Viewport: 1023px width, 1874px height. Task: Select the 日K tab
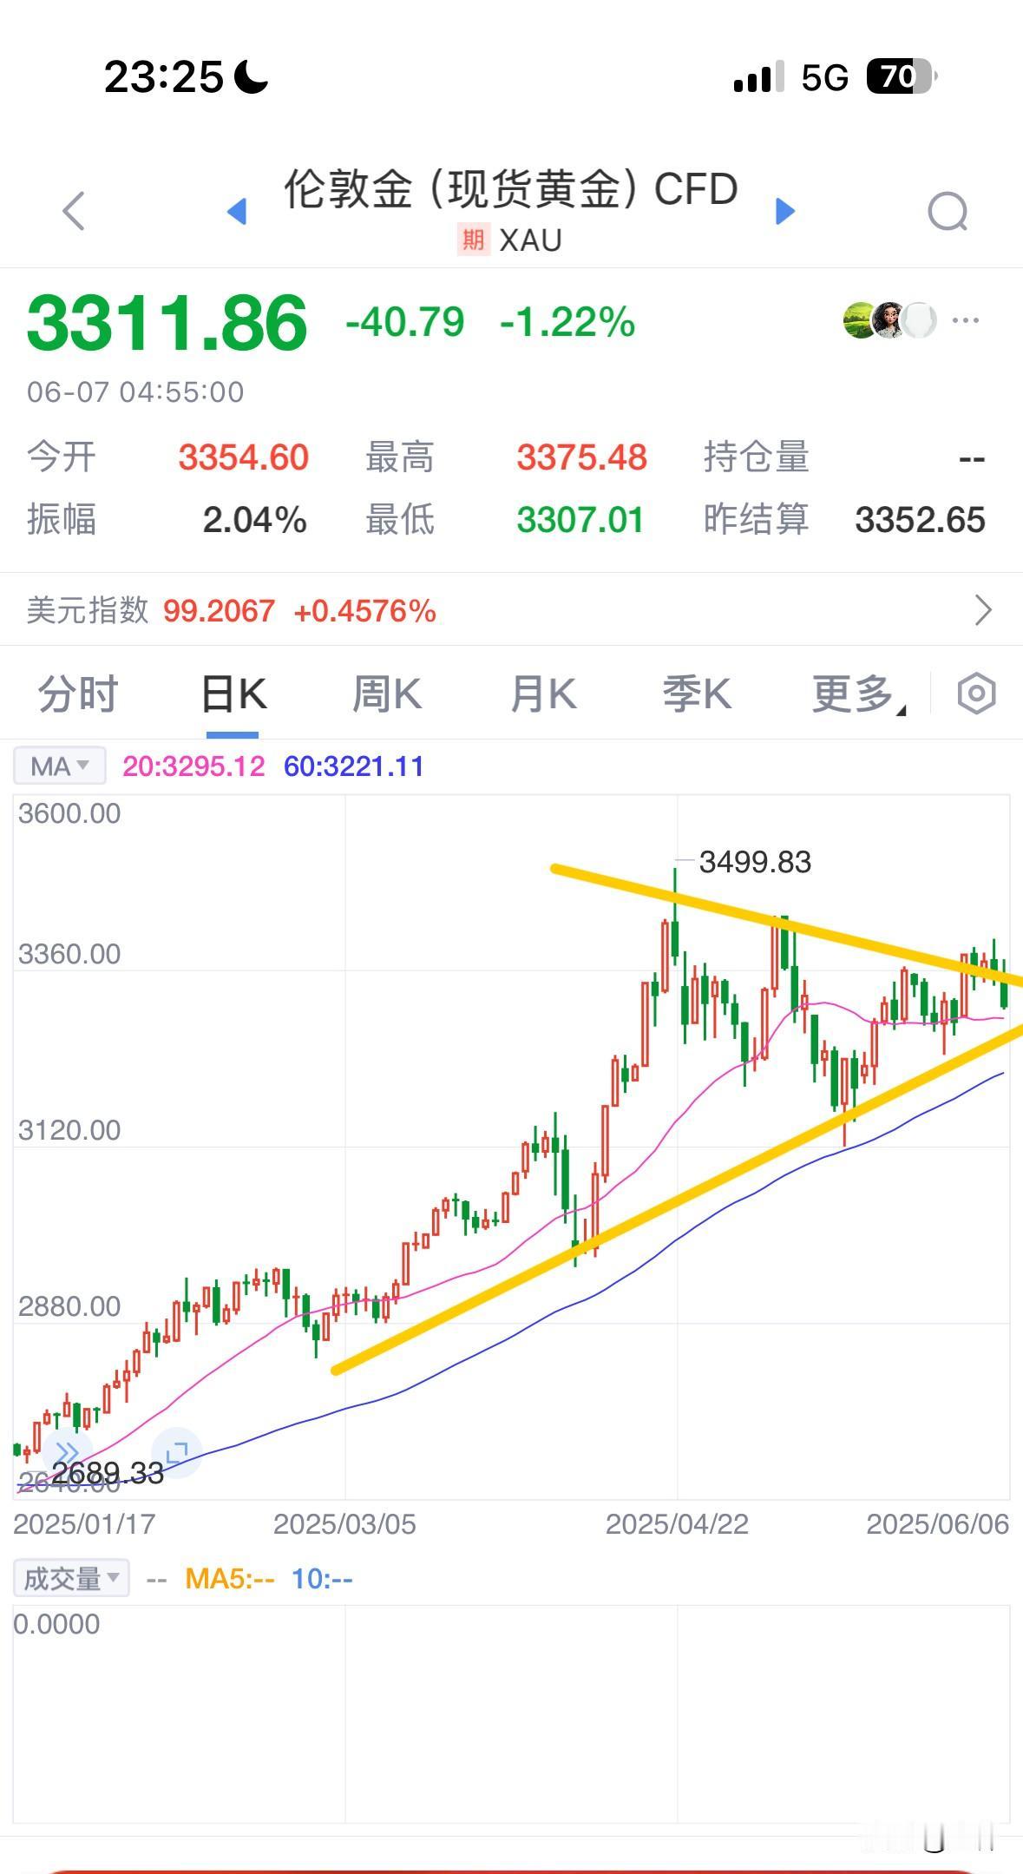tap(233, 694)
